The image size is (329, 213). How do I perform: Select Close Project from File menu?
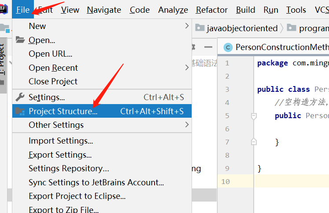point(53,81)
